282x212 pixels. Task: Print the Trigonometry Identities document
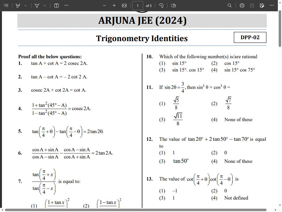pyautogui.click(x=242, y=5)
